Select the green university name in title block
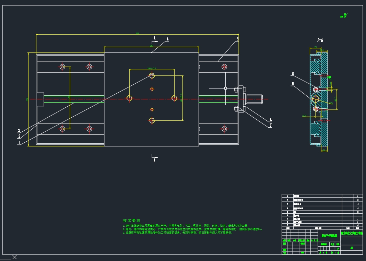Image resolution: width=366 pixels, height=261 pixels. [x=352, y=233]
